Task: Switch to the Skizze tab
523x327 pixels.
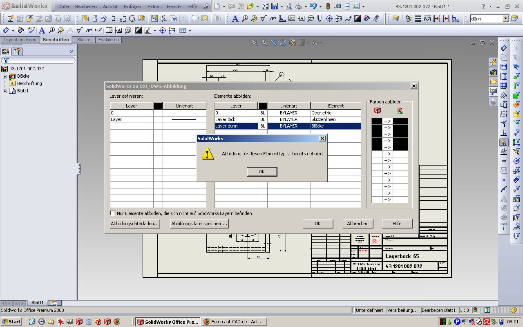Action: (x=84, y=40)
